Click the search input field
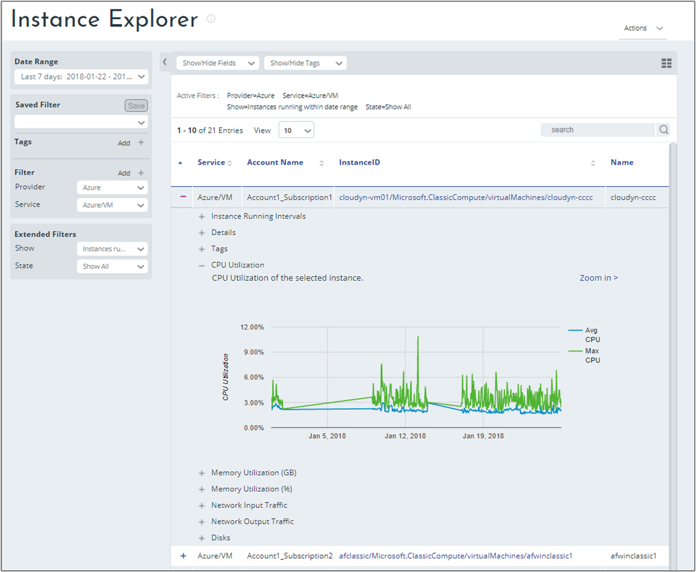 point(598,130)
